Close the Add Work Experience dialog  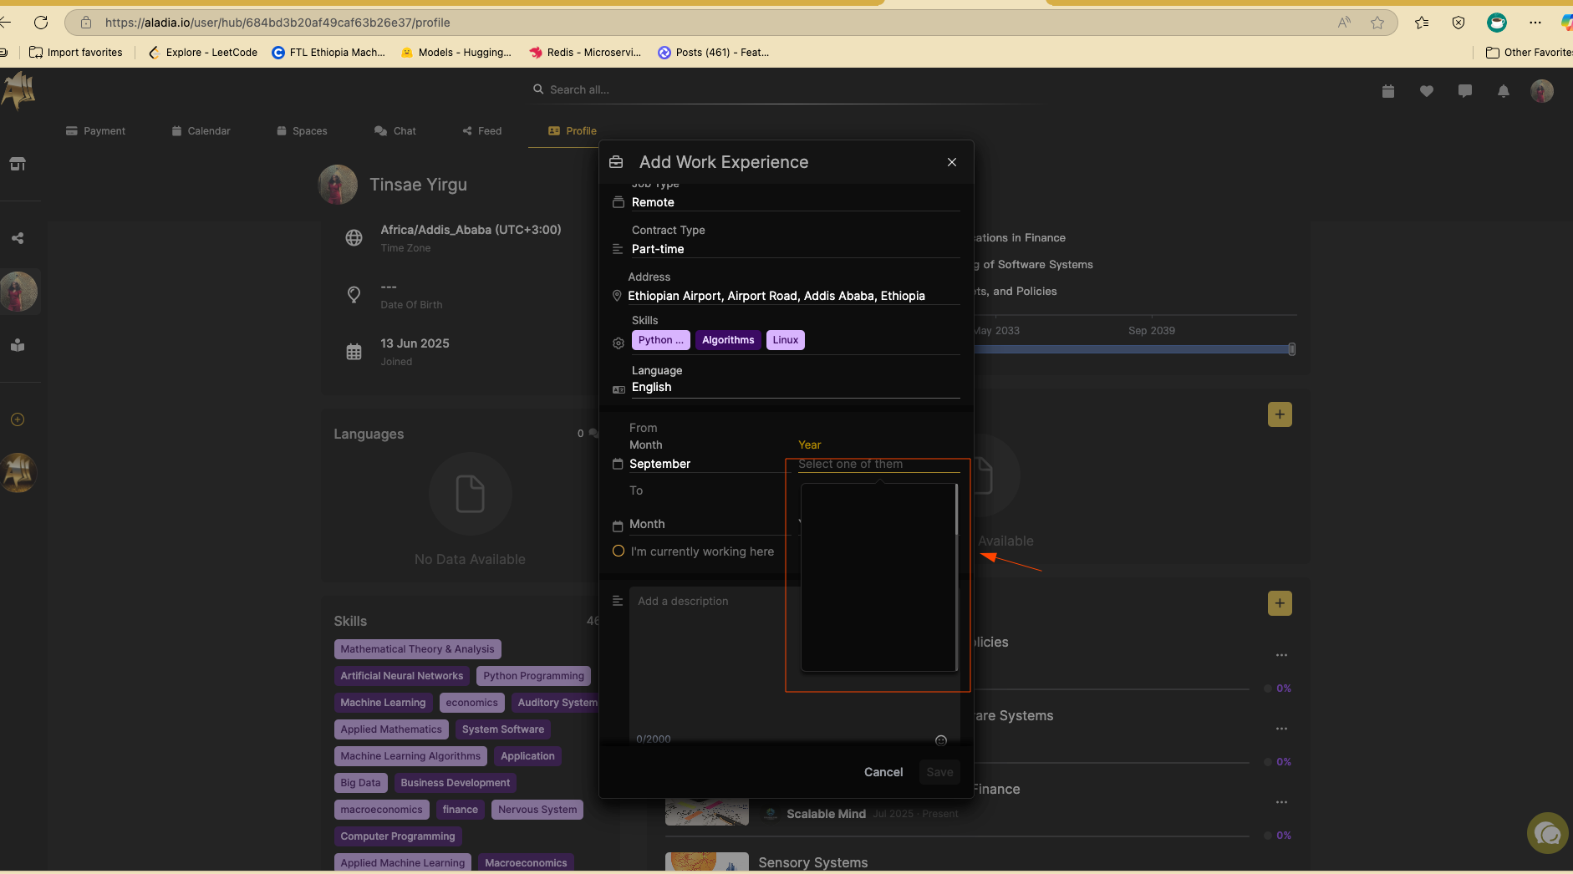tap(952, 162)
